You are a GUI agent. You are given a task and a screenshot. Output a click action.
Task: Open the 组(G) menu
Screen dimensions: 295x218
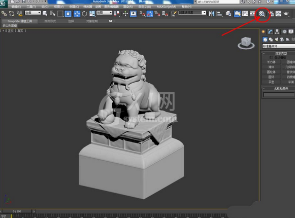pyautogui.click(x=45, y=7)
